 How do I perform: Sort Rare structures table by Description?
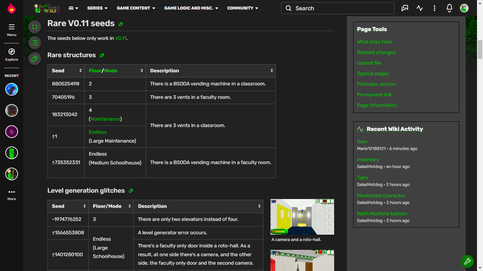[272, 71]
